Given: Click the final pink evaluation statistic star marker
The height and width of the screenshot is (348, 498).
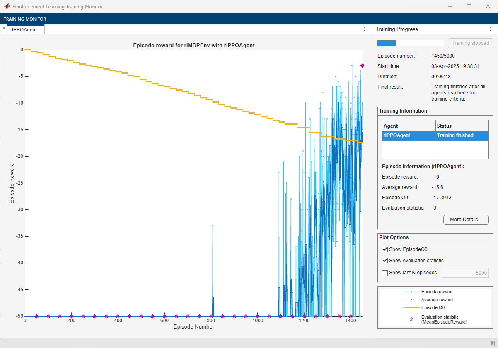Looking at the screenshot, I should [362, 65].
